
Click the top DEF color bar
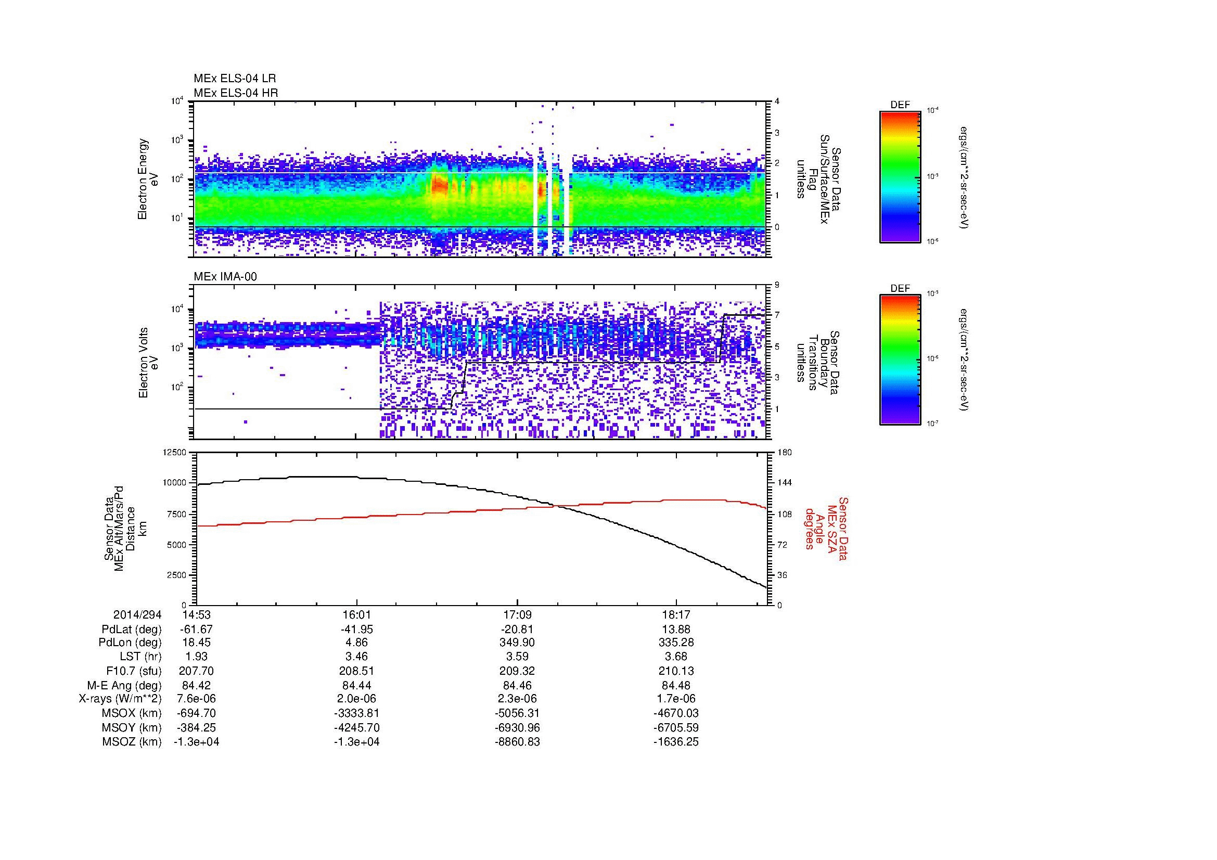pyautogui.click(x=900, y=177)
